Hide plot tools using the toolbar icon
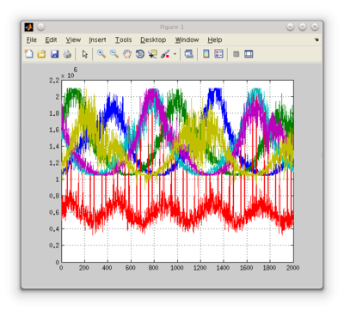 tap(236, 54)
